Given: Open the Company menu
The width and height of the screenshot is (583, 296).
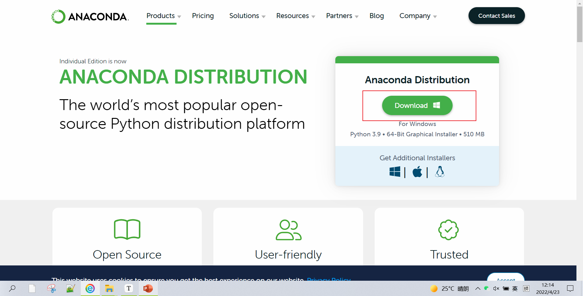Looking at the screenshot, I should point(415,16).
